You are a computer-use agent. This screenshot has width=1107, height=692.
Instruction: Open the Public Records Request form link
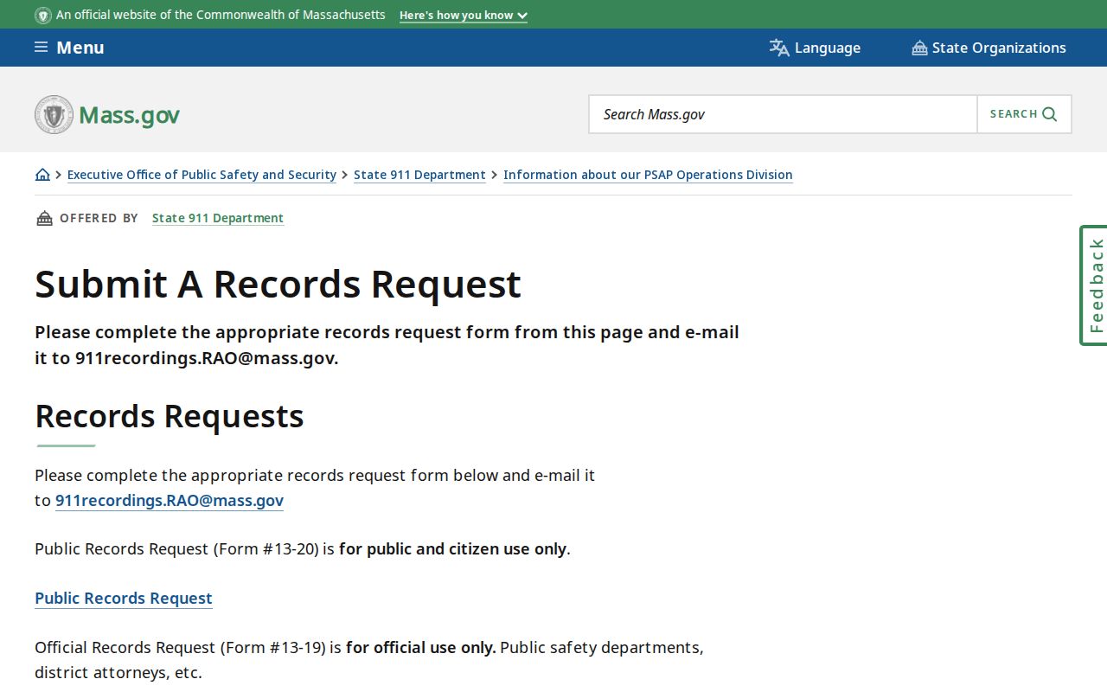click(x=124, y=598)
